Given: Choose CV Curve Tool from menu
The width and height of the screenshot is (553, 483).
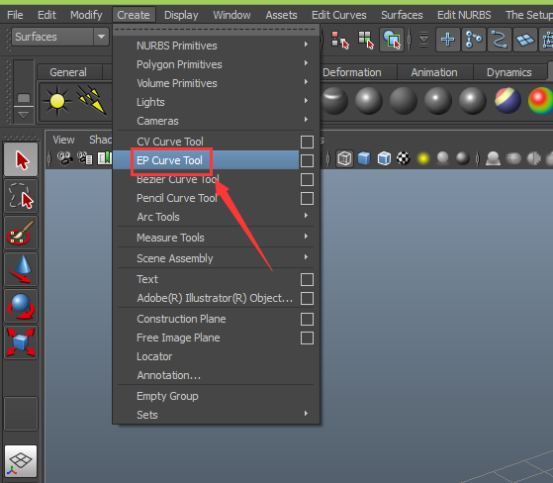Looking at the screenshot, I should (x=206, y=142).
